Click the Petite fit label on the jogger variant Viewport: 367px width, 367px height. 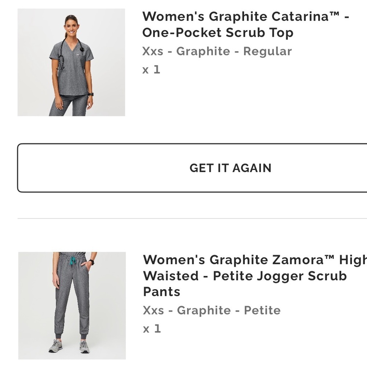[x=262, y=310]
